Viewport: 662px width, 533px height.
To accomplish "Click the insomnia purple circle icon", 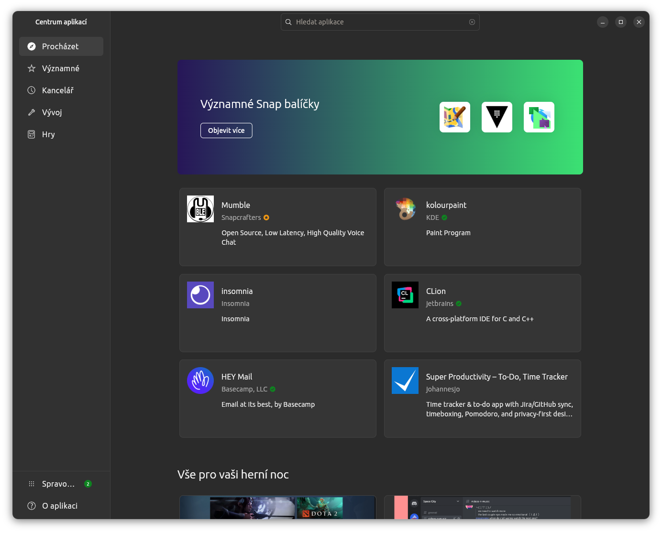I will pos(200,295).
